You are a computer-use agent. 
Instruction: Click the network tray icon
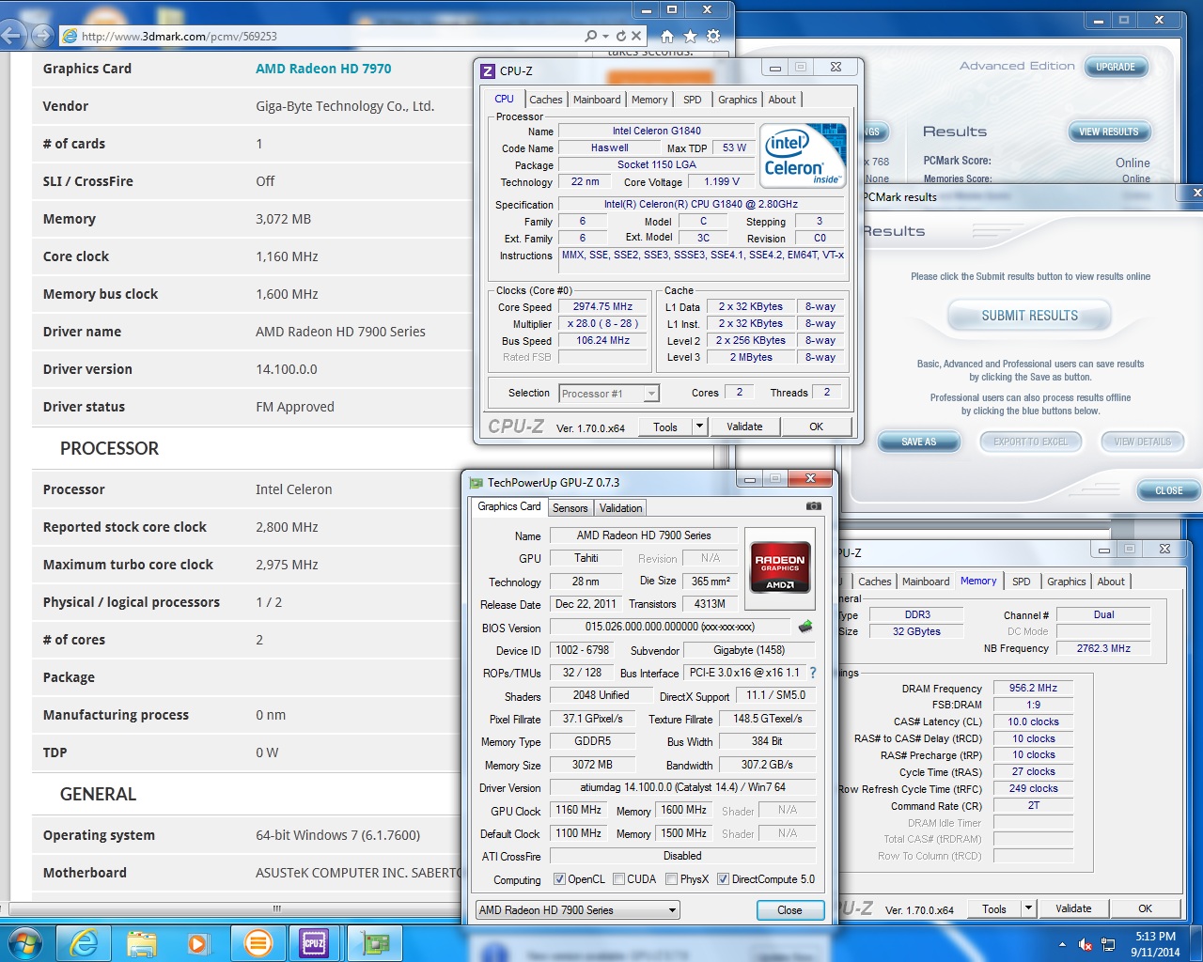point(1108,944)
